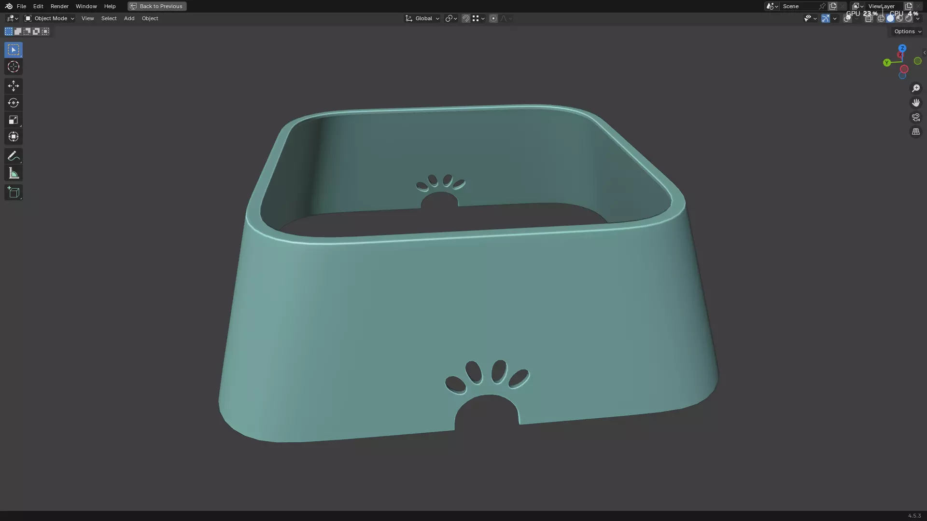
Task: Create new scene with copy icon
Action: pos(833,6)
